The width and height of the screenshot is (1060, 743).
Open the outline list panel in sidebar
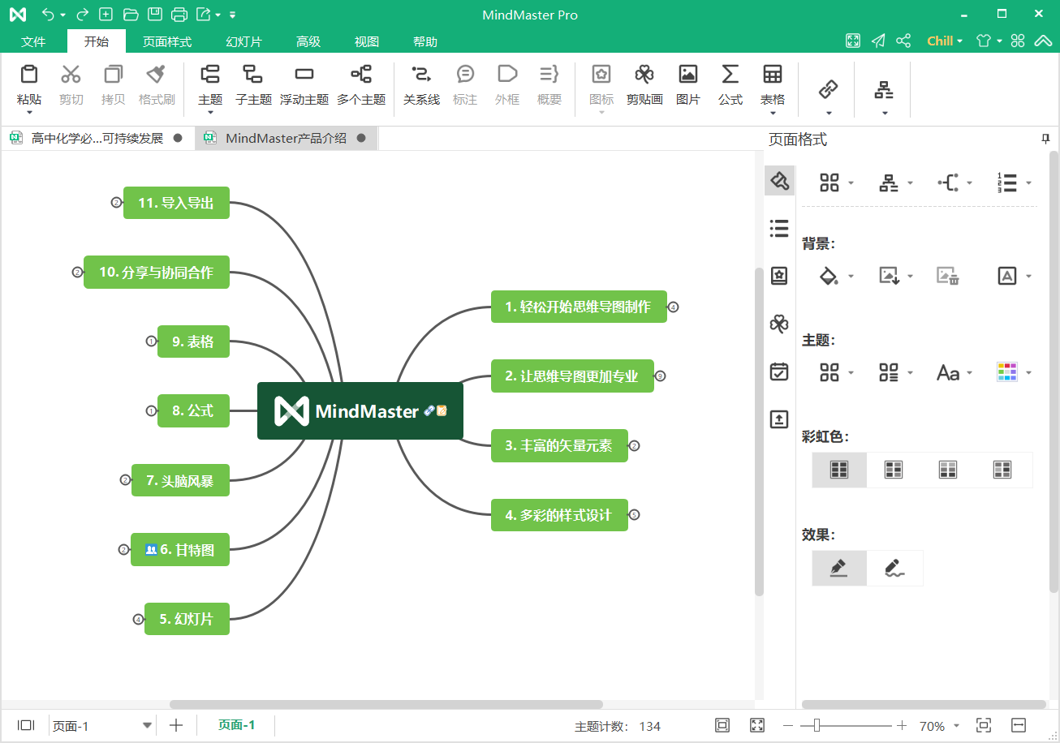[779, 229]
